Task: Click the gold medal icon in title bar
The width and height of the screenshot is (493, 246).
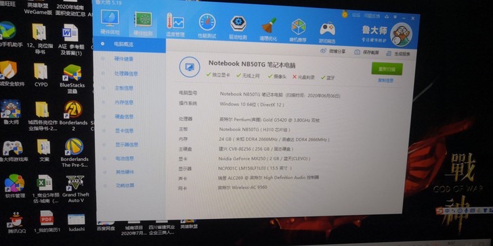Action: (345, 14)
